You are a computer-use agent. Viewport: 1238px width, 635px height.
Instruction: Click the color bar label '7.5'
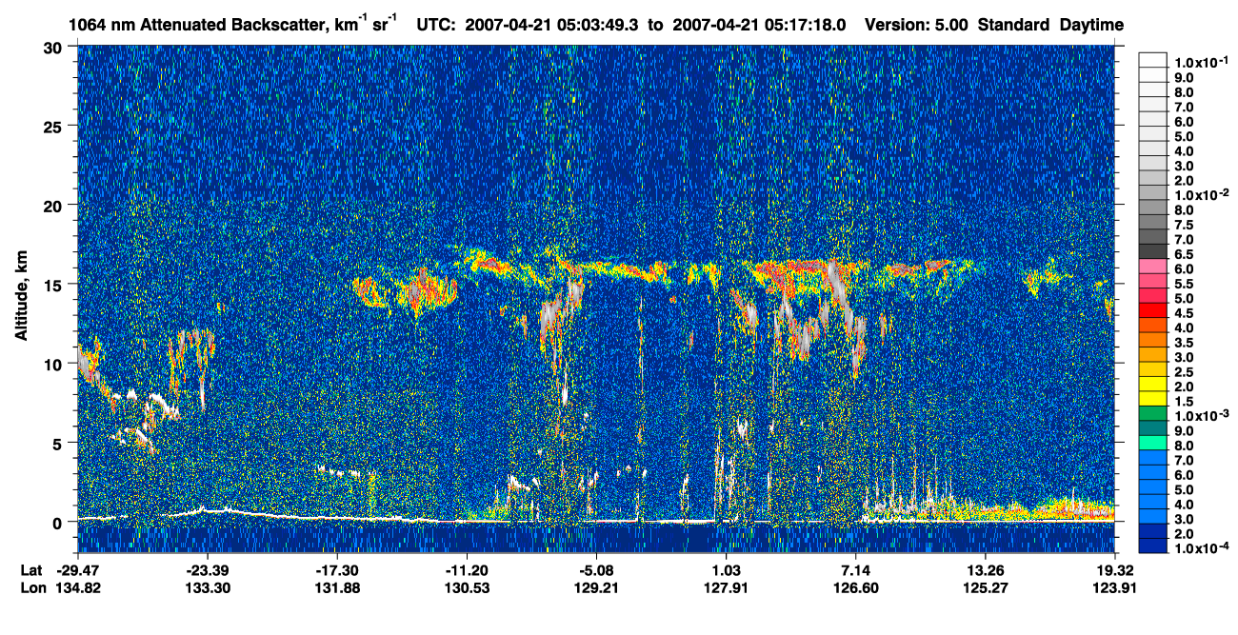tap(1184, 225)
